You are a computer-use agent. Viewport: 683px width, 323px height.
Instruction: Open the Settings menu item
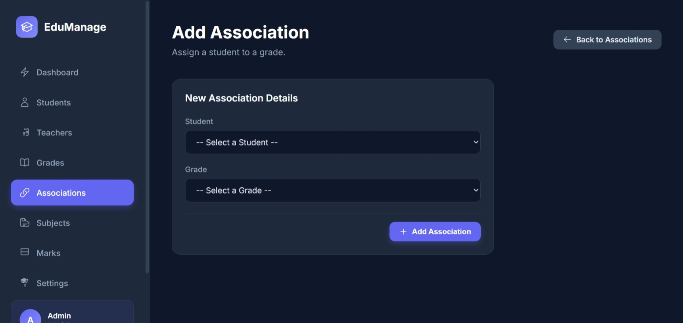pos(52,283)
